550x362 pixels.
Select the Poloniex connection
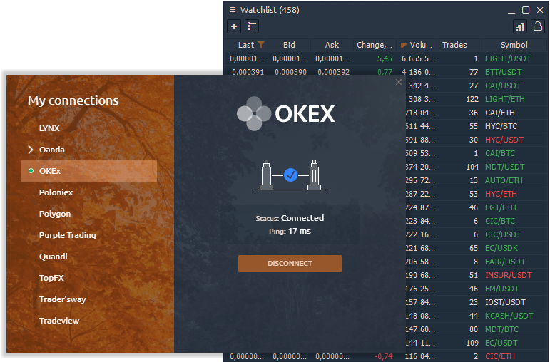tap(56, 192)
